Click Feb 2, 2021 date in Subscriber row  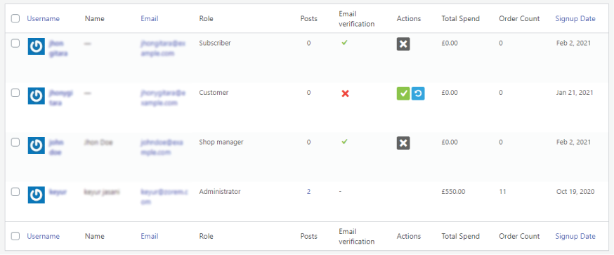coord(573,43)
